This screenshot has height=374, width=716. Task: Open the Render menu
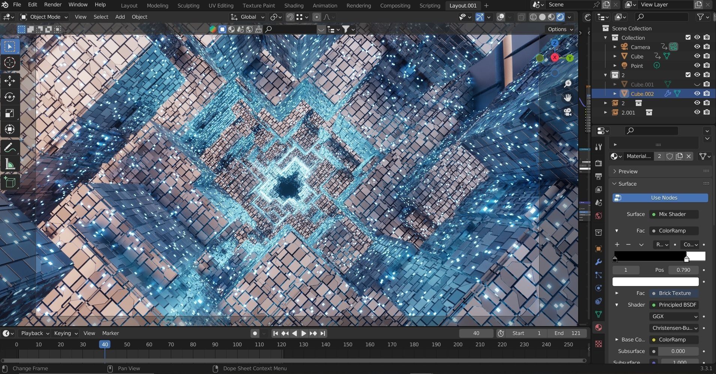click(53, 5)
